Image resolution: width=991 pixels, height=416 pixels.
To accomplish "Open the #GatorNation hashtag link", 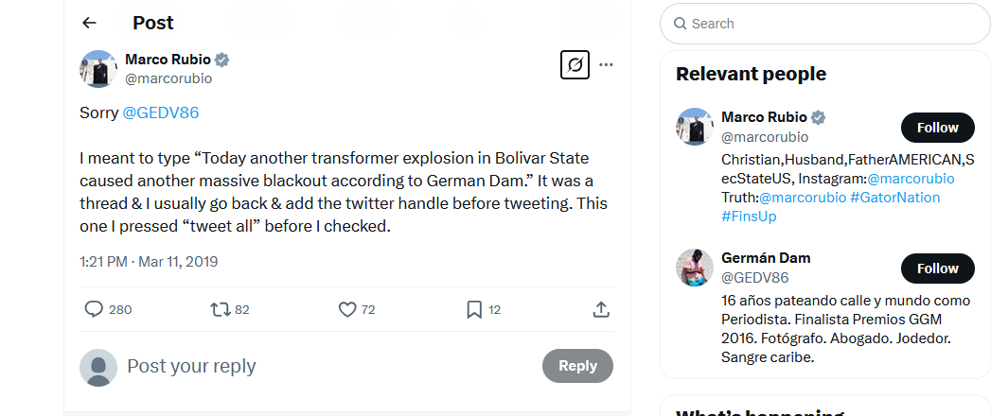I will click(x=894, y=198).
